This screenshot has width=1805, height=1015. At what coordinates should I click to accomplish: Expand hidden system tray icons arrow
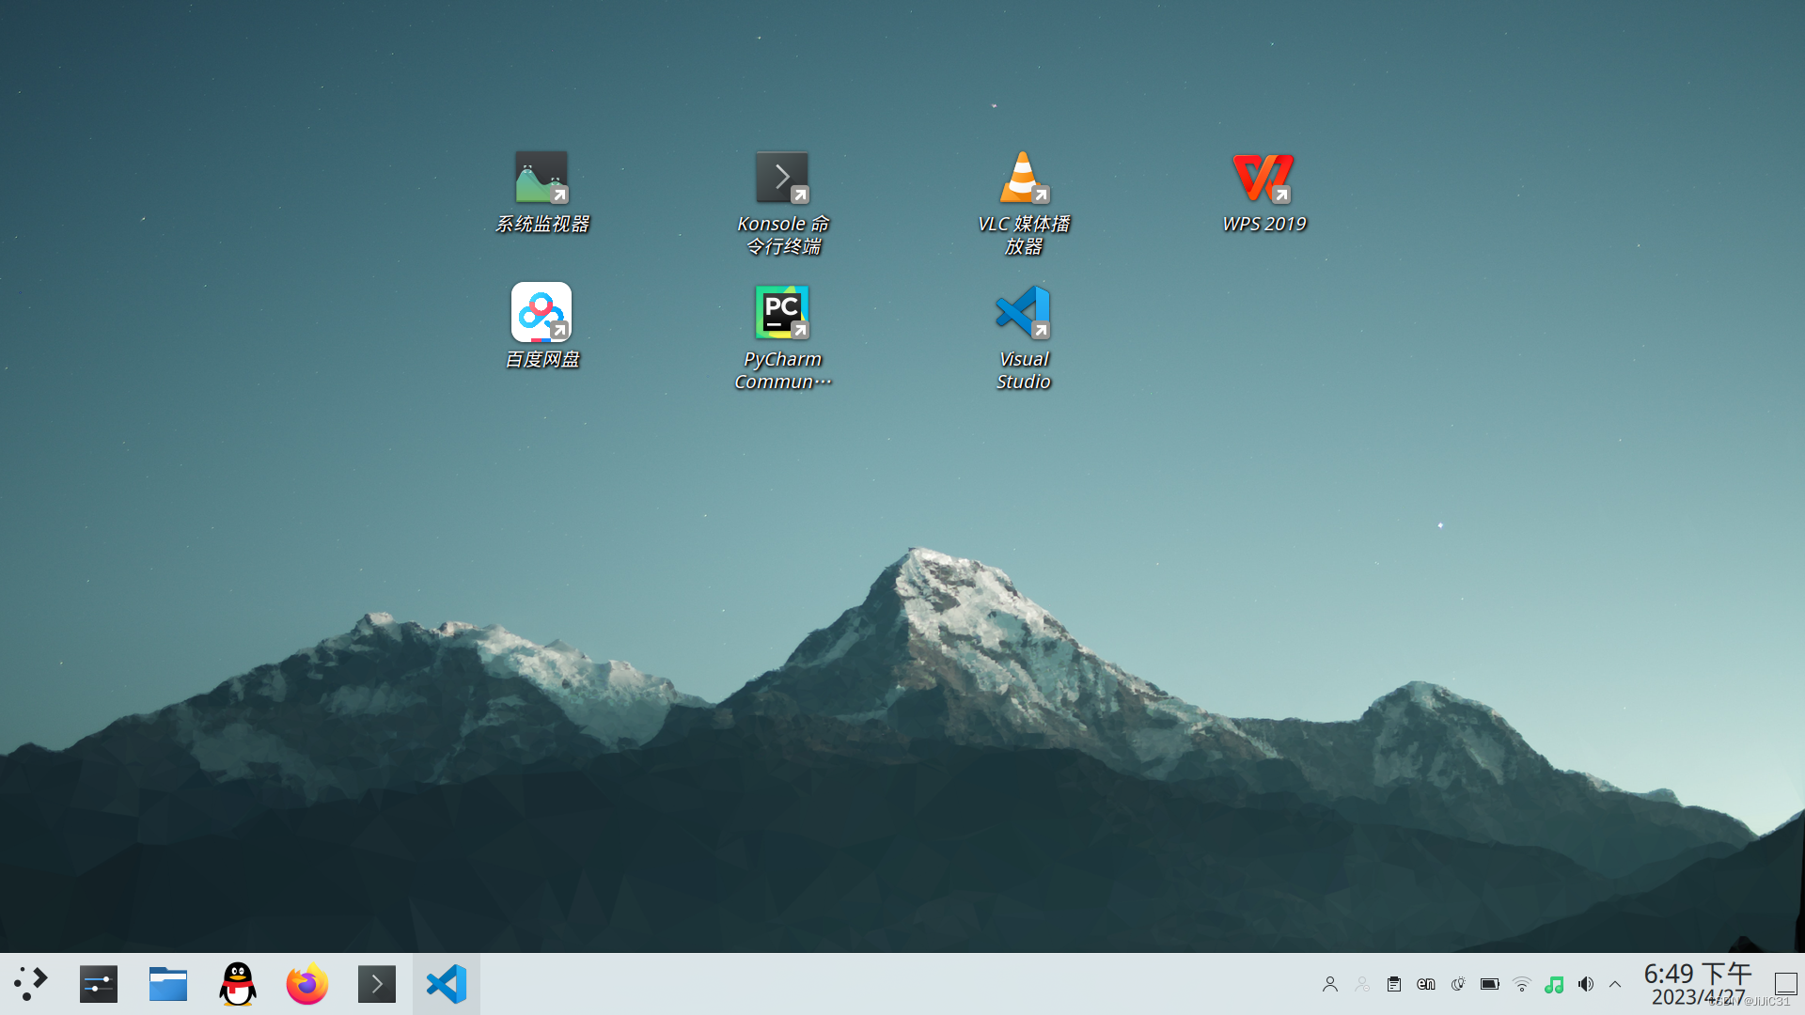click(x=1615, y=984)
